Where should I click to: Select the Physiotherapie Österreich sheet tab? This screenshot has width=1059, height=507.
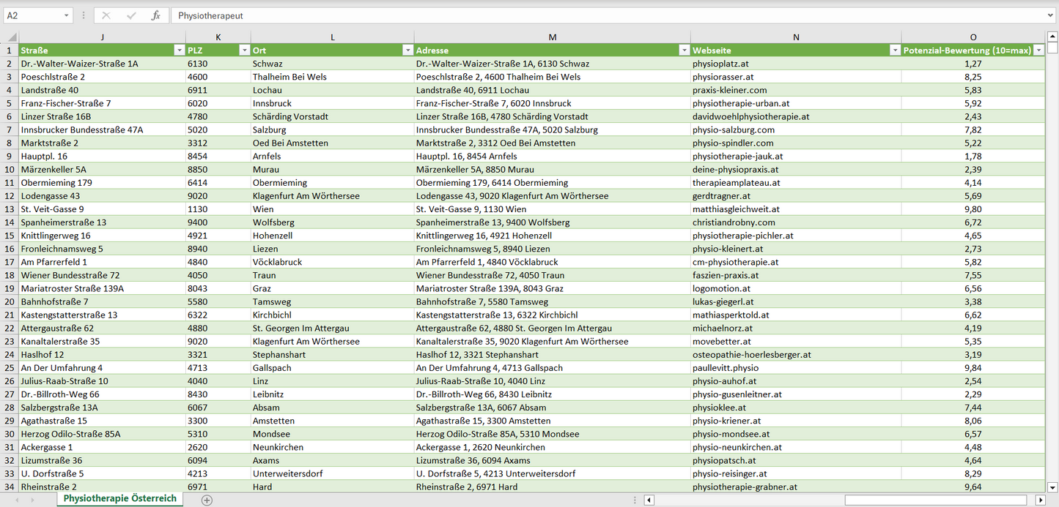[119, 498]
